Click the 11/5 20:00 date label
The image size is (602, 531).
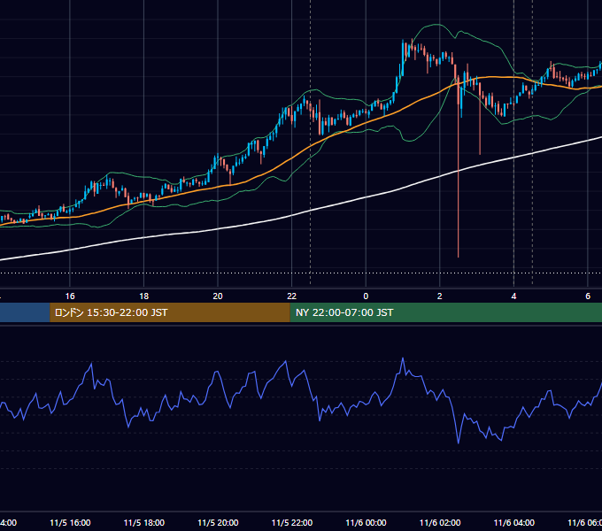[218, 523]
